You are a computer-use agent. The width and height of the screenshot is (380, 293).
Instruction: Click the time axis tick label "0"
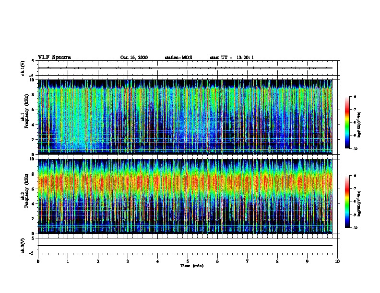point(38,261)
